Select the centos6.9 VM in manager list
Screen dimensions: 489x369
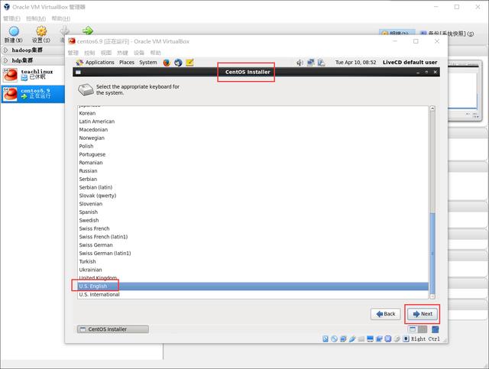point(32,93)
